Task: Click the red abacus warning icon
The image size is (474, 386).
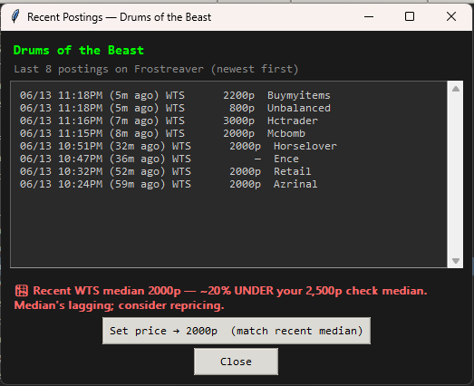Action: [22, 291]
